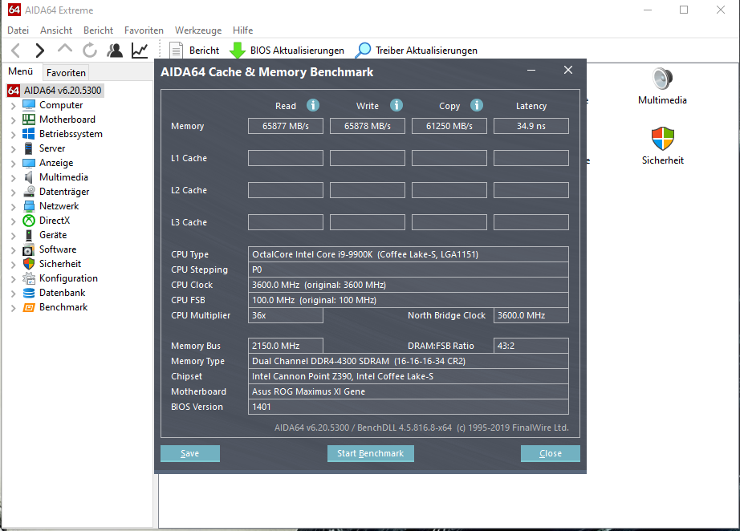
Task: Open the Favoriten menu in the menu bar
Action: [144, 30]
